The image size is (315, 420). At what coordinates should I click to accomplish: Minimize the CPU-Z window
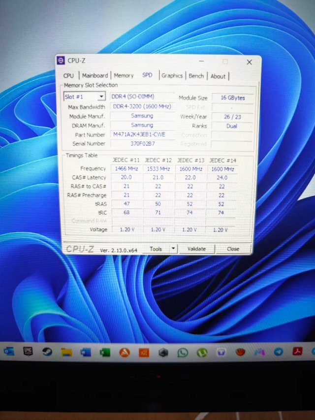[x=201, y=62]
